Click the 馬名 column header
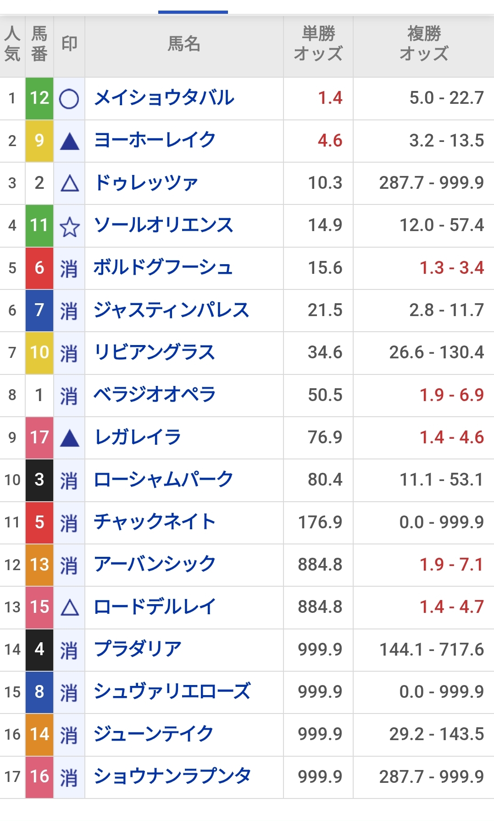Image resolution: width=494 pixels, height=821 pixels. [x=184, y=44]
